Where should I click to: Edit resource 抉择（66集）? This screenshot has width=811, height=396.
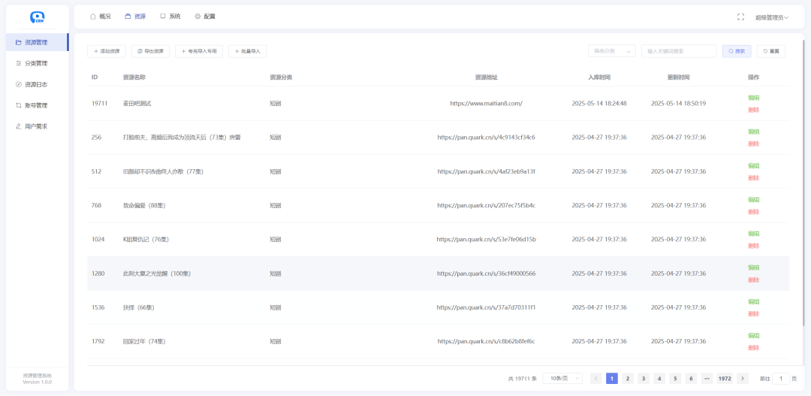click(x=753, y=301)
